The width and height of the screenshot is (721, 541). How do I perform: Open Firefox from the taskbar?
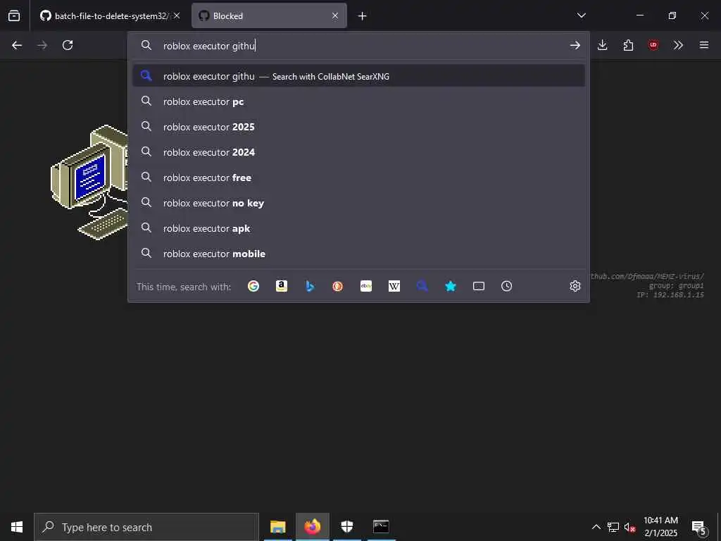pos(312,527)
